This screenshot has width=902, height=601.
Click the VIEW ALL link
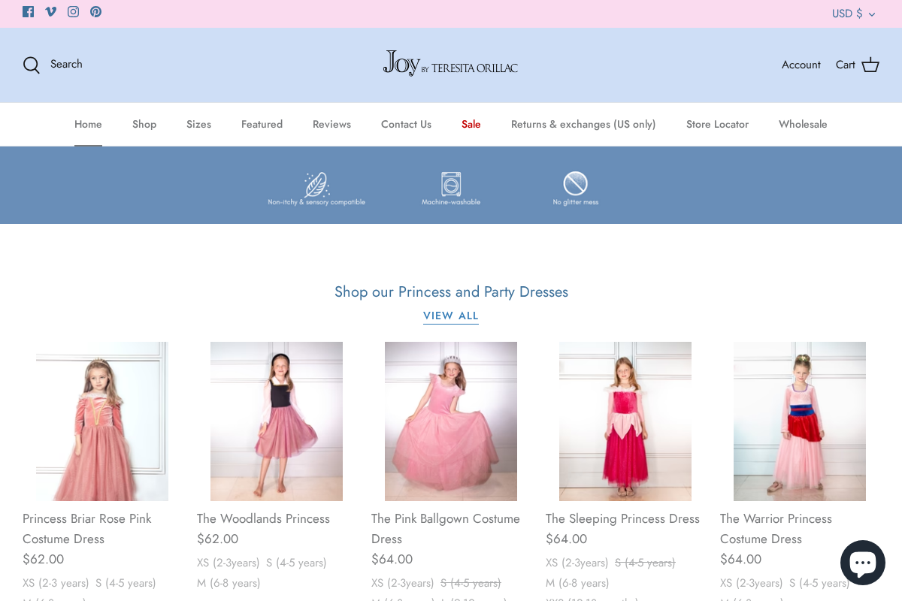[451, 316]
